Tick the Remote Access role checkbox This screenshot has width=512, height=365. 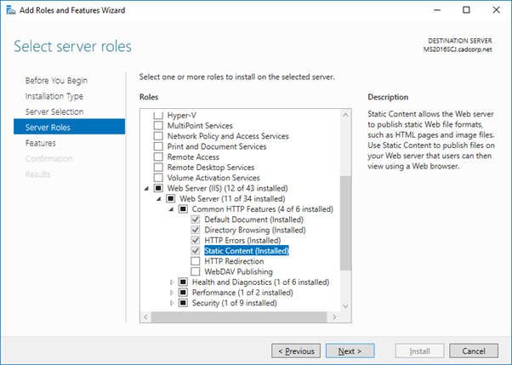pyautogui.click(x=158, y=157)
